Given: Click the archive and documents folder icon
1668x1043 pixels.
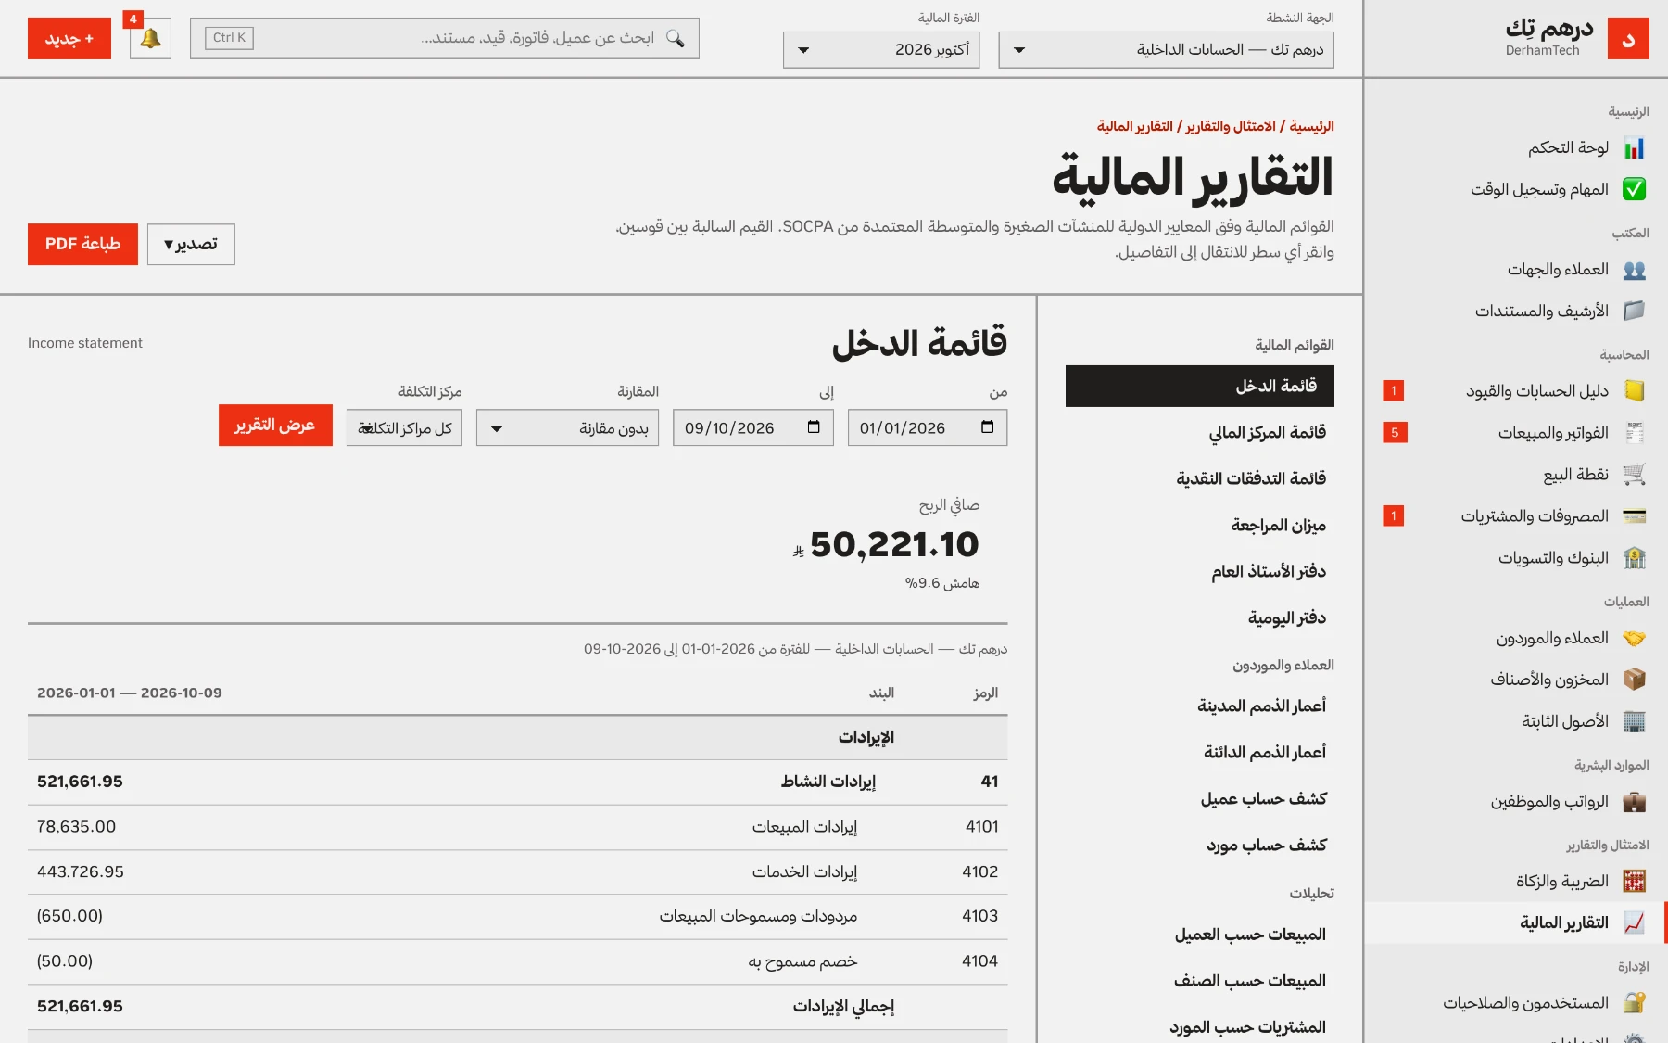Looking at the screenshot, I should [1634, 312].
